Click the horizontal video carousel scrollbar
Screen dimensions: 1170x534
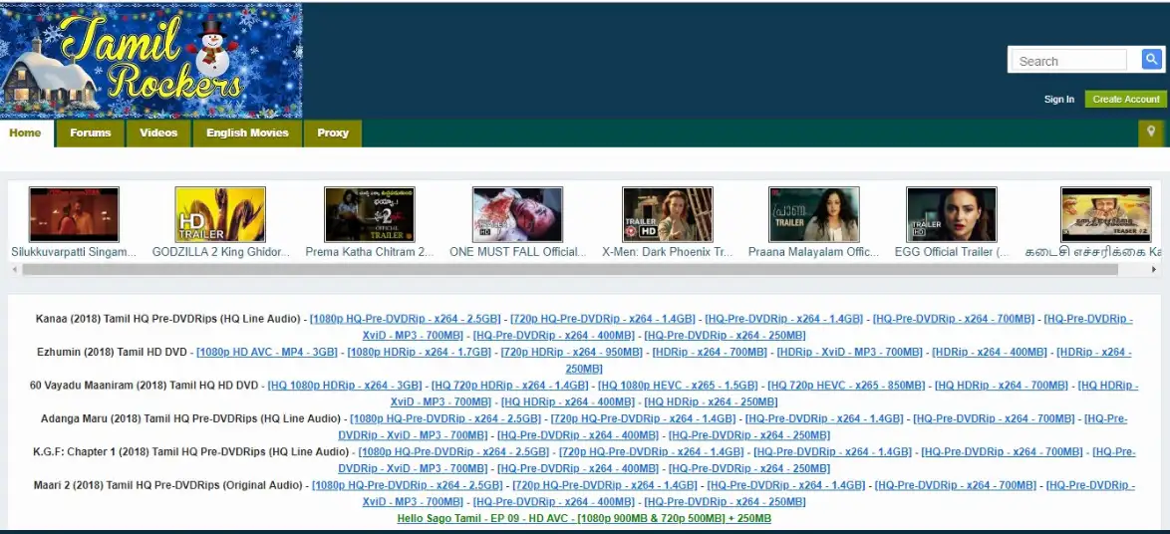[x=569, y=269]
